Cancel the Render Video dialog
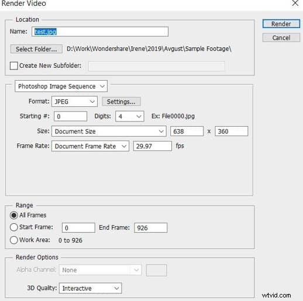 (x=281, y=37)
